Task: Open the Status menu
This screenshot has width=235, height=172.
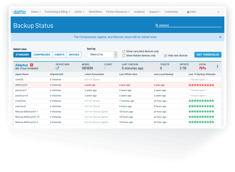Action: [36, 12]
